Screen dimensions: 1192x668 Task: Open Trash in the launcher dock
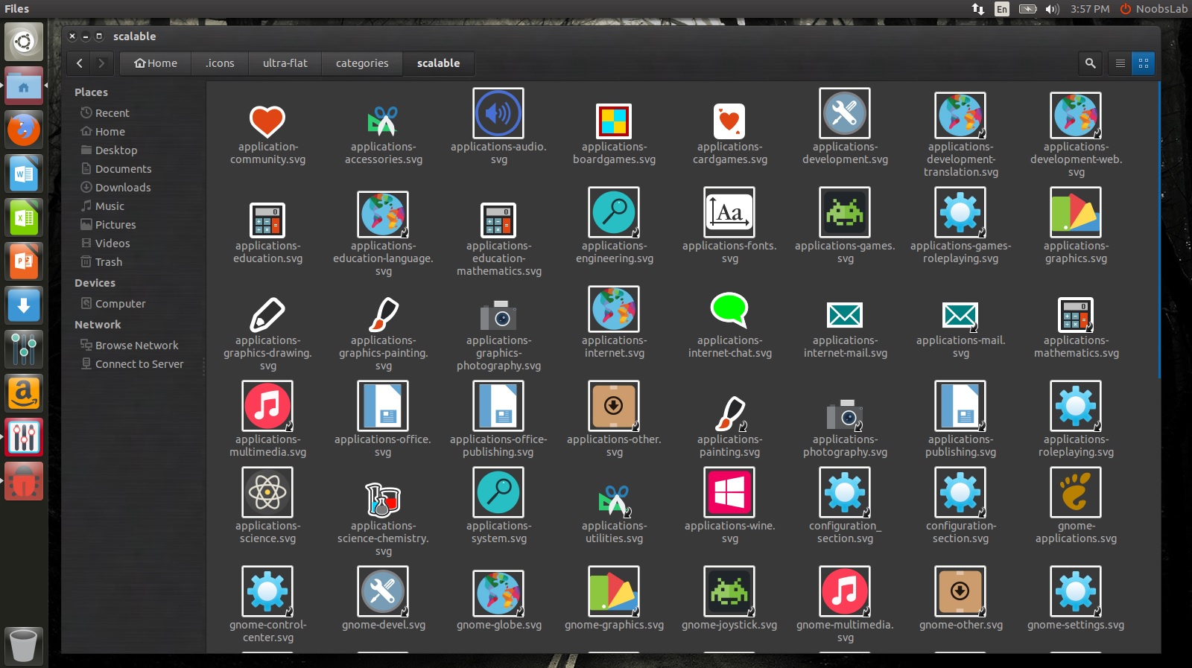click(24, 646)
